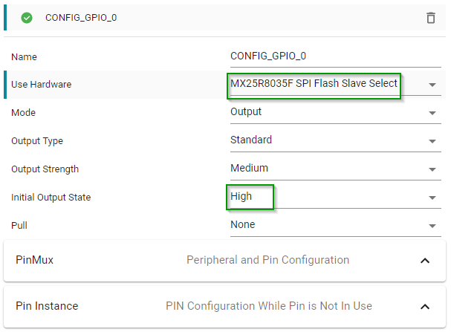This screenshot has height=332, width=451.
Task: Open the Output Type dropdown arrow
Action: tap(432, 141)
